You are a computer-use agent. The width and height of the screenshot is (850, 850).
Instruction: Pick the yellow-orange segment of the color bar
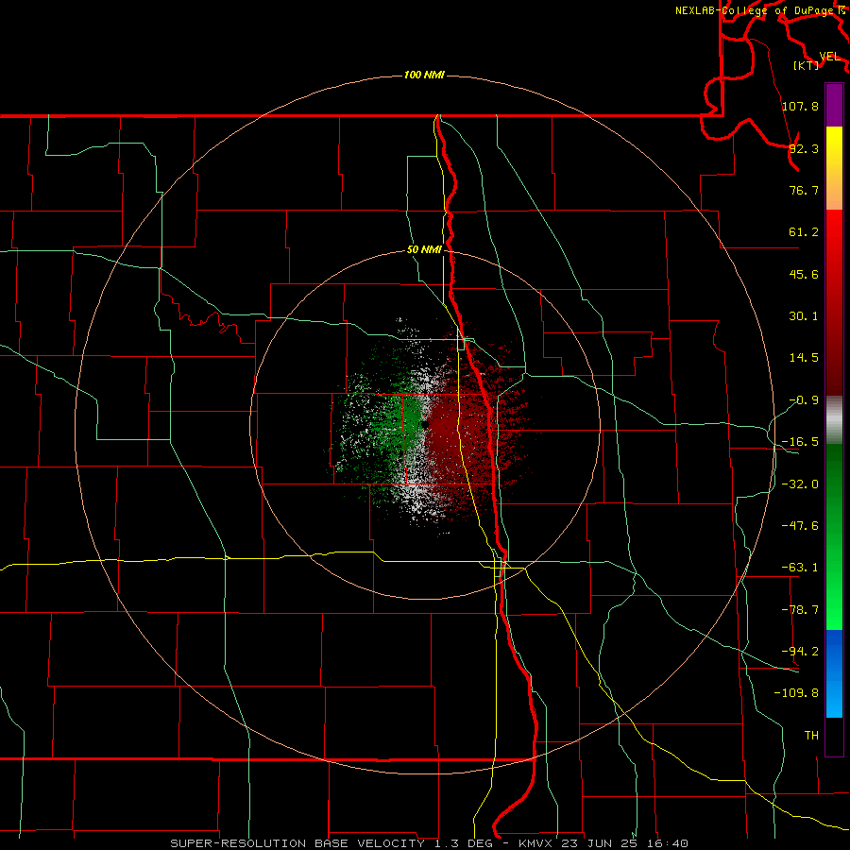click(834, 168)
